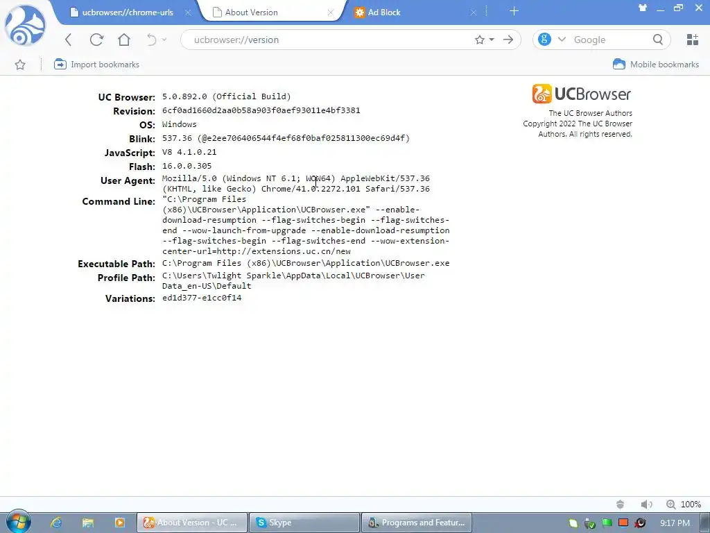
Task: Open the extensions grid icon
Action: tap(693, 40)
